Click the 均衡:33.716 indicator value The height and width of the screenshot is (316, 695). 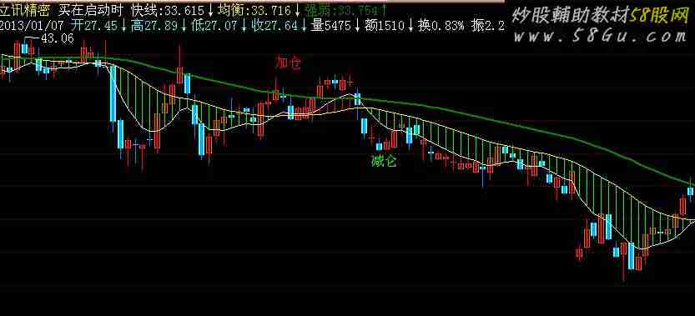[254, 10]
